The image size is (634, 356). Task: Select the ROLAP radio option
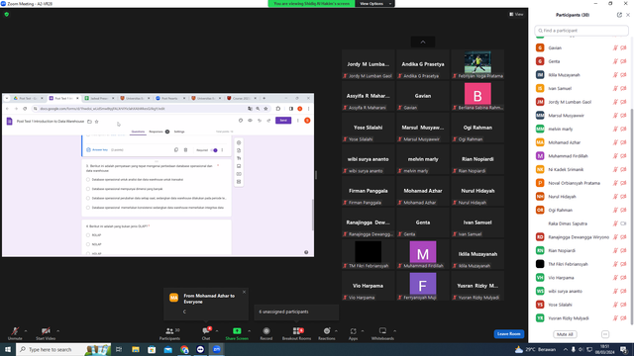point(88,235)
